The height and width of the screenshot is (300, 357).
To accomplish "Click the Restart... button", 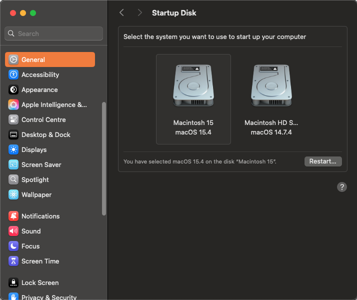I will click(x=323, y=161).
